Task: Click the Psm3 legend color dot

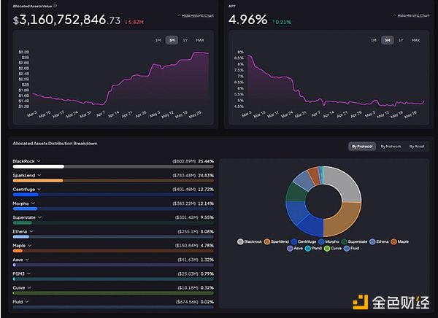Action: 308,248
